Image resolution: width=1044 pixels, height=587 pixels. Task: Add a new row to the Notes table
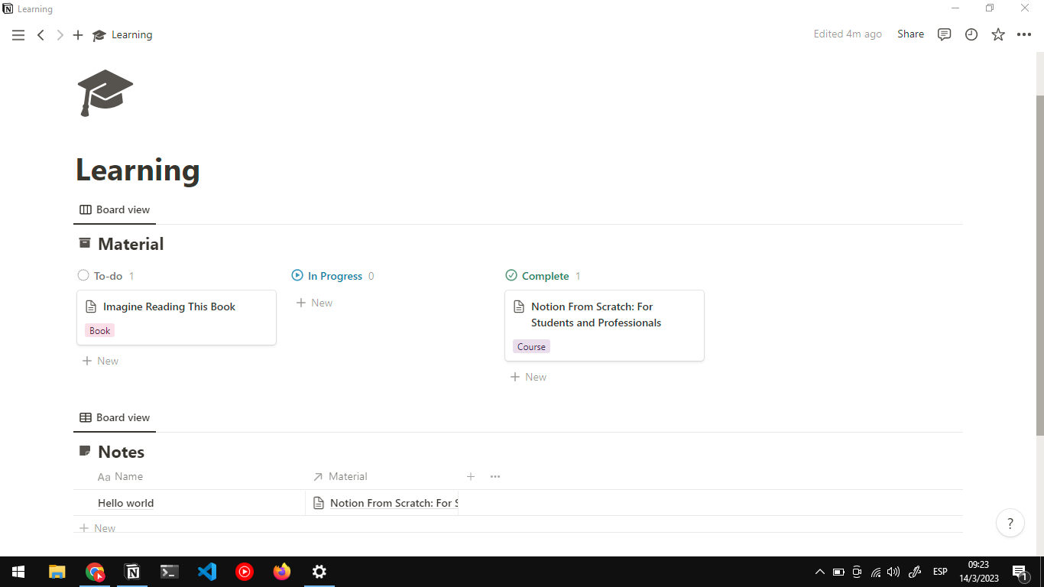98,528
